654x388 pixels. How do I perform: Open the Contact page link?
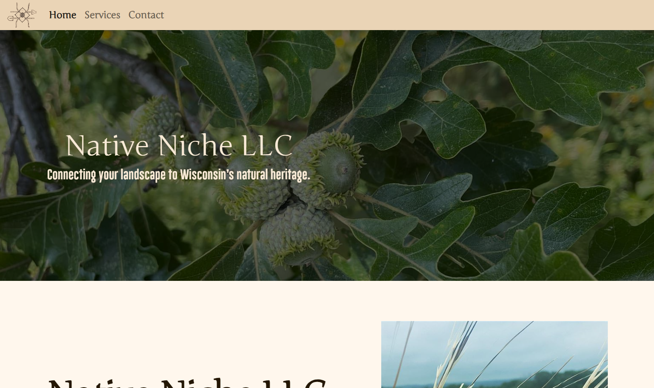tap(146, 15)
